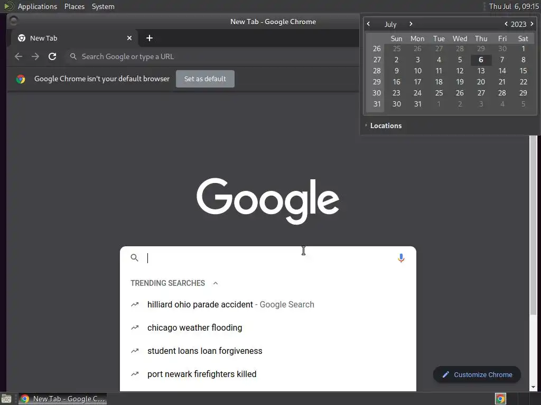Click the Google search input field
Viewport: 541px width, 405px height.
click(x=269, y=258)
